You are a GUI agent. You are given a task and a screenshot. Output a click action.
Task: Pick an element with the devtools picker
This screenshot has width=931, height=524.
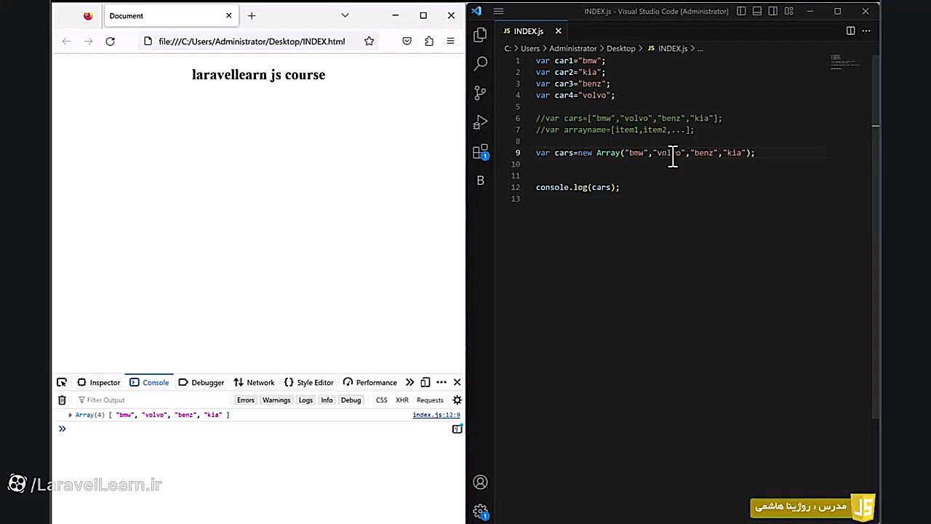point(62,382)
